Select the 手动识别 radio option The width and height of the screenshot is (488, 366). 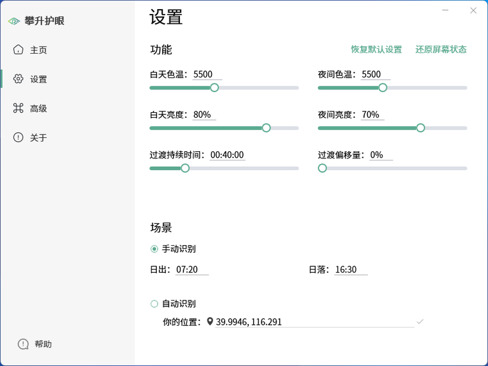(155, 249)
